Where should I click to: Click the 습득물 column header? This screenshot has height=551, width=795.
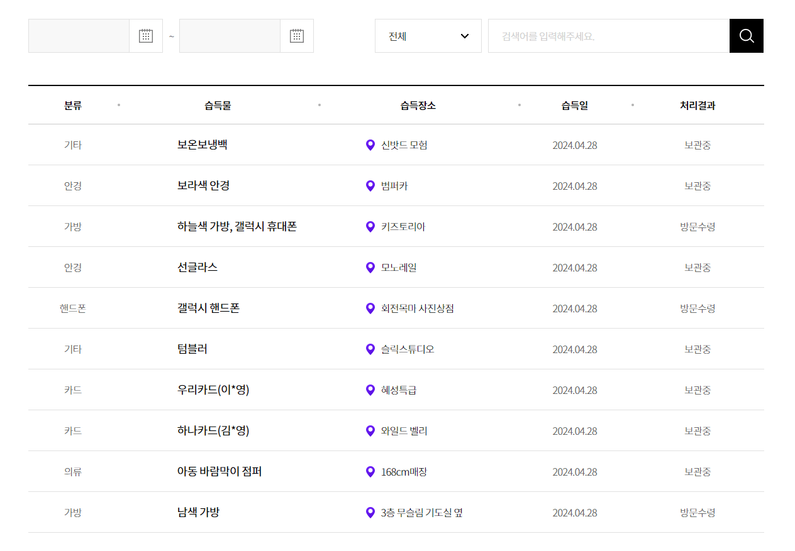(218, 106)
